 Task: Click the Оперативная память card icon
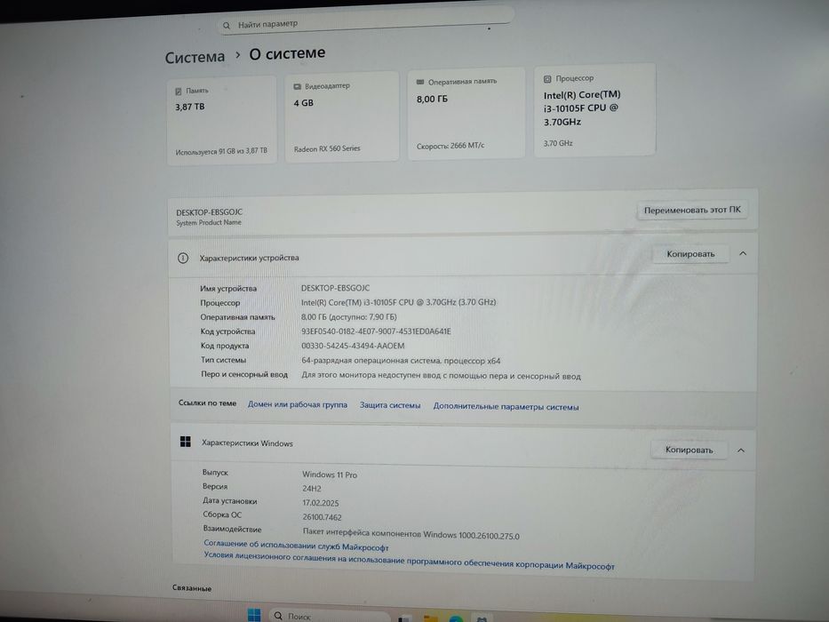point(420,82)
